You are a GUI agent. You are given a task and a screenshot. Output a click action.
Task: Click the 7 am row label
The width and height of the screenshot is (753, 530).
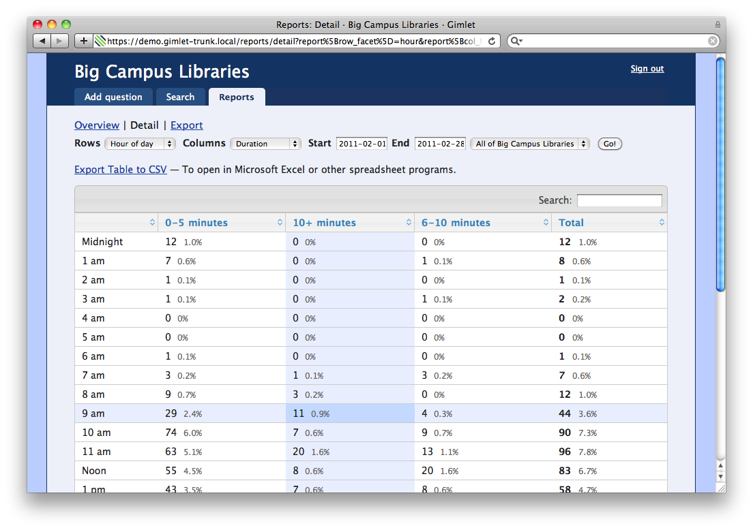coord(93,375)
